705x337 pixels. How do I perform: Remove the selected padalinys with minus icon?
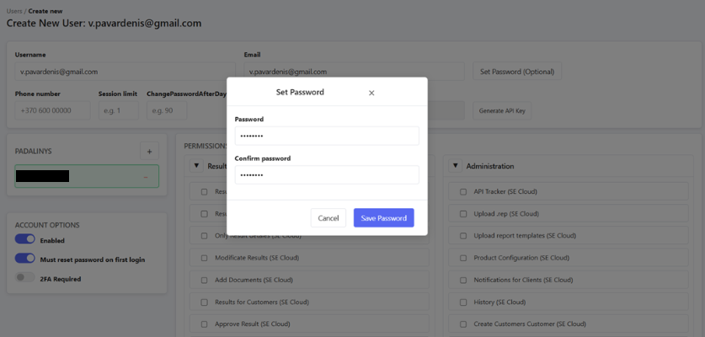[x=146, y=177]
